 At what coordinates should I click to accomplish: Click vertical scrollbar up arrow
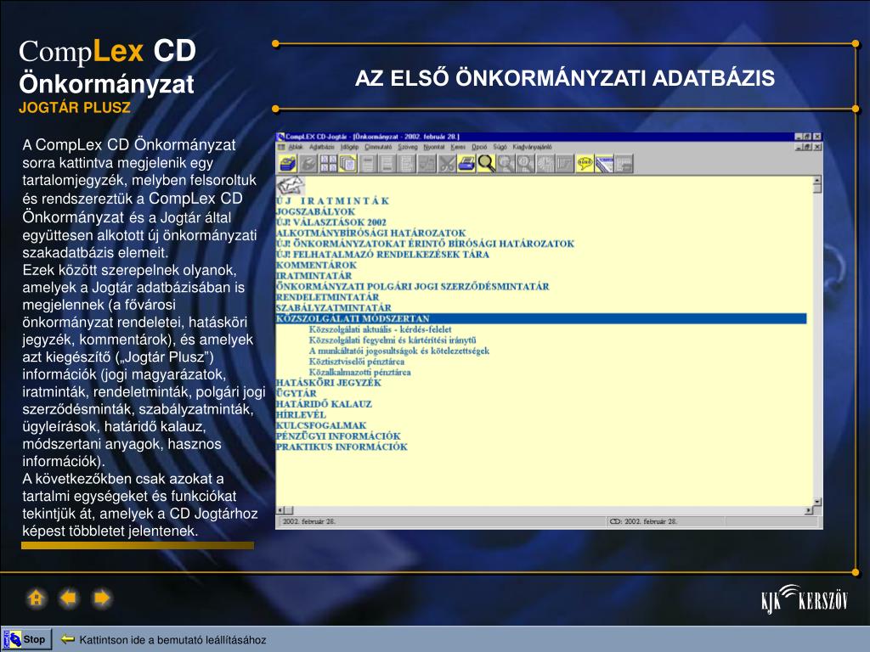(816, 180)
